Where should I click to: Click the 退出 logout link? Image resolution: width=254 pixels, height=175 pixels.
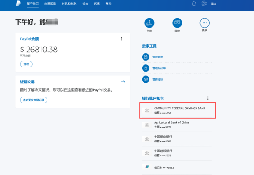coord(213,3)
